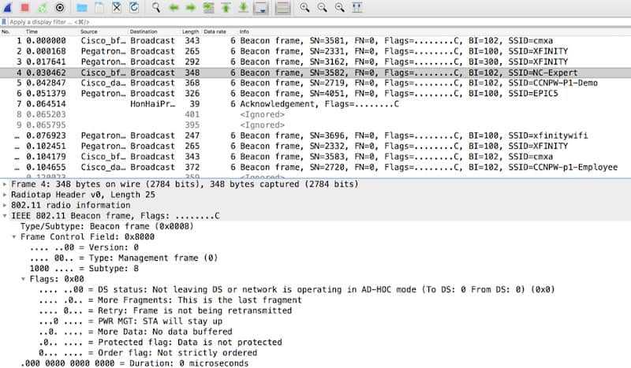Image resolution: width=631 pixels, height=368 pixels.
Task: Select packet 4 with SSID=NC-Expert
Action: [315, 72]
